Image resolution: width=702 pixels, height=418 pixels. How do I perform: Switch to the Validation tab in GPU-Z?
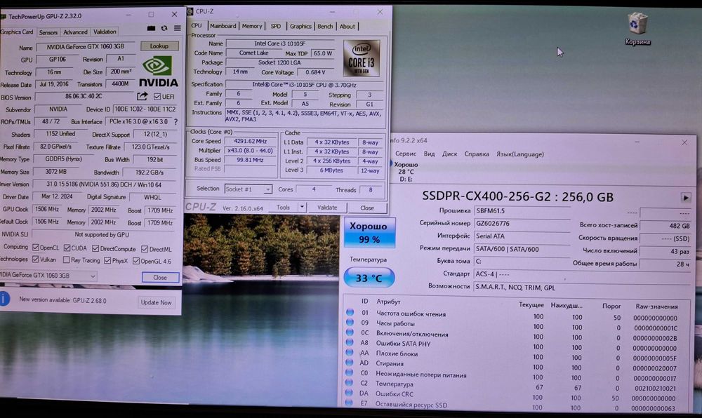pos(105,32)
